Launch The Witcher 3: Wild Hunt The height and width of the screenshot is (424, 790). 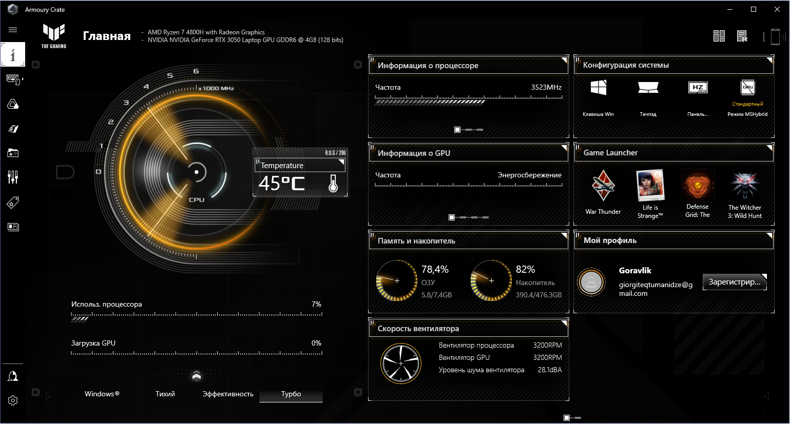(x=744, y=194)
